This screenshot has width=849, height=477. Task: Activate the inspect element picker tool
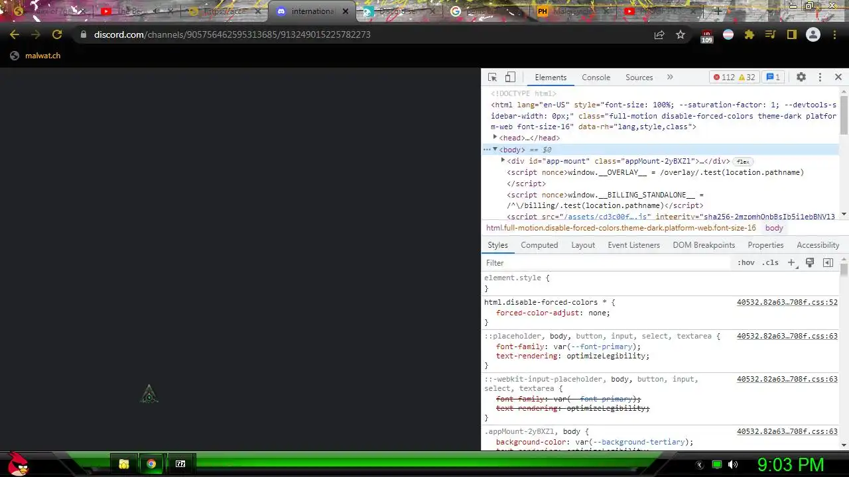492,78
